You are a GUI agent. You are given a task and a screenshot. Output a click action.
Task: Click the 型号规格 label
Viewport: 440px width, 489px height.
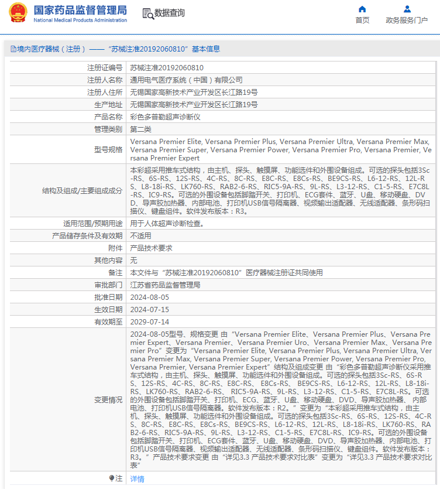(108, 150)
